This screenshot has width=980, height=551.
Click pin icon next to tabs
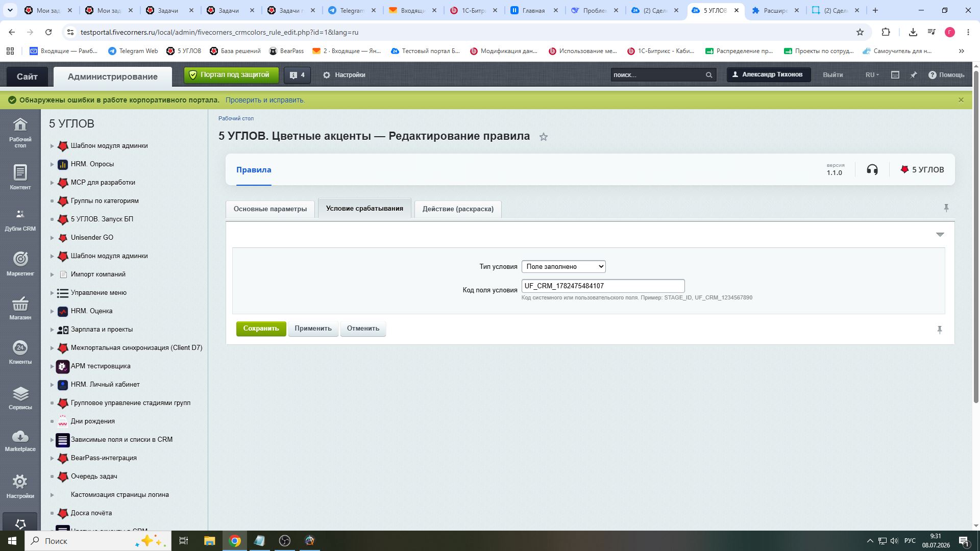click(946, 208)
